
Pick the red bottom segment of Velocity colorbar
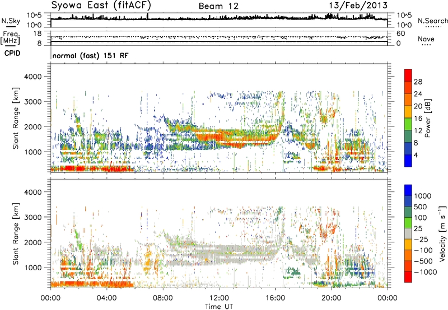(408, 277)
